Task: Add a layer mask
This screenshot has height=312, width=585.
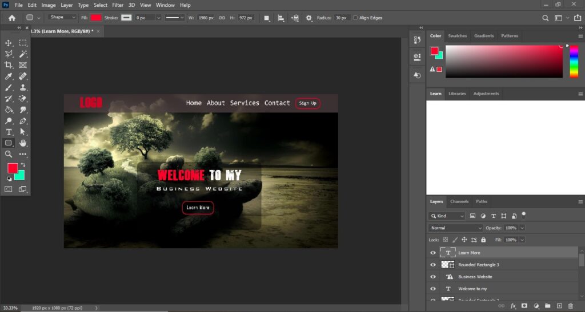Action: click(x=524, y=306)
